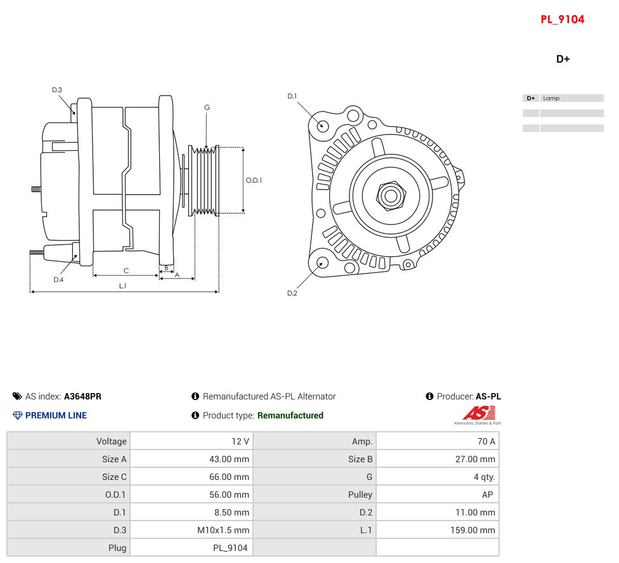This screenshot has height=563, width=619.
Task: Select the D.1 value 8.50 mm
Action: (x=231, y=512)
